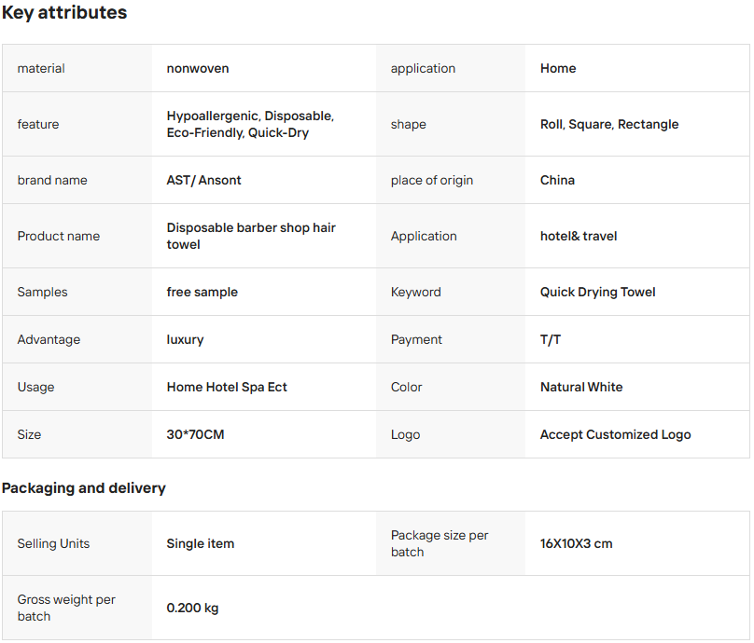This screenshot has height=643, width=754.
Task: Click the Quick Drying Towel keyword
Action: [x=598, y=292]
